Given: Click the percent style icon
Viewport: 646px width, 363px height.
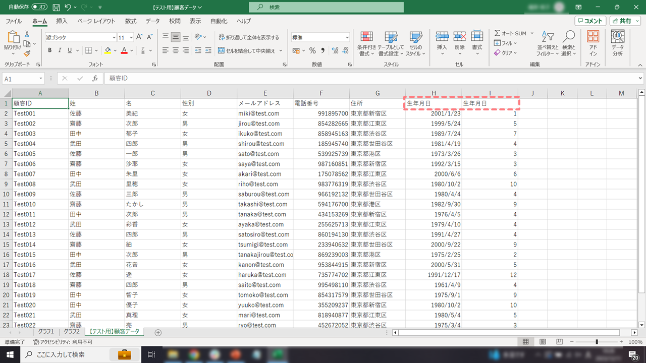Looking at the screenshot, I should point(312,50).
